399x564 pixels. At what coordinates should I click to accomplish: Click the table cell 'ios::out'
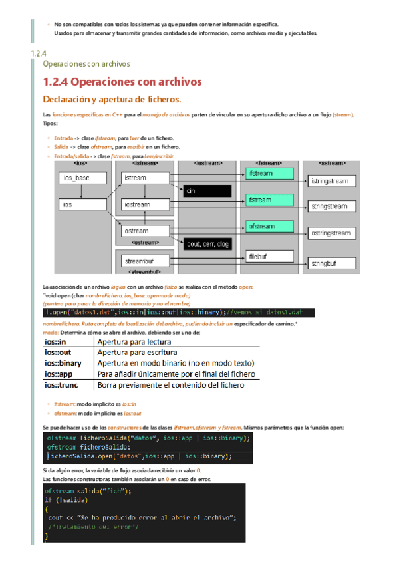click(x=58, y=352)
